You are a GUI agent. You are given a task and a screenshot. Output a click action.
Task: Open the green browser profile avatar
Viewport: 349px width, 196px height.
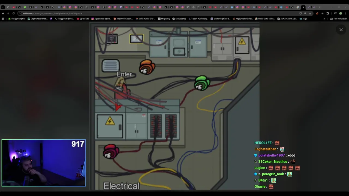341,13
